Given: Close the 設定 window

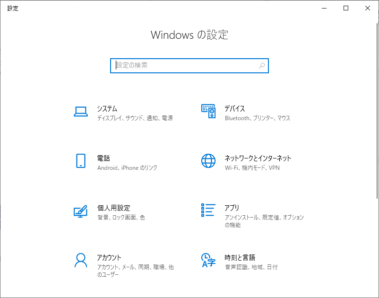Looking at the screenshot, I should pos(368,8).
